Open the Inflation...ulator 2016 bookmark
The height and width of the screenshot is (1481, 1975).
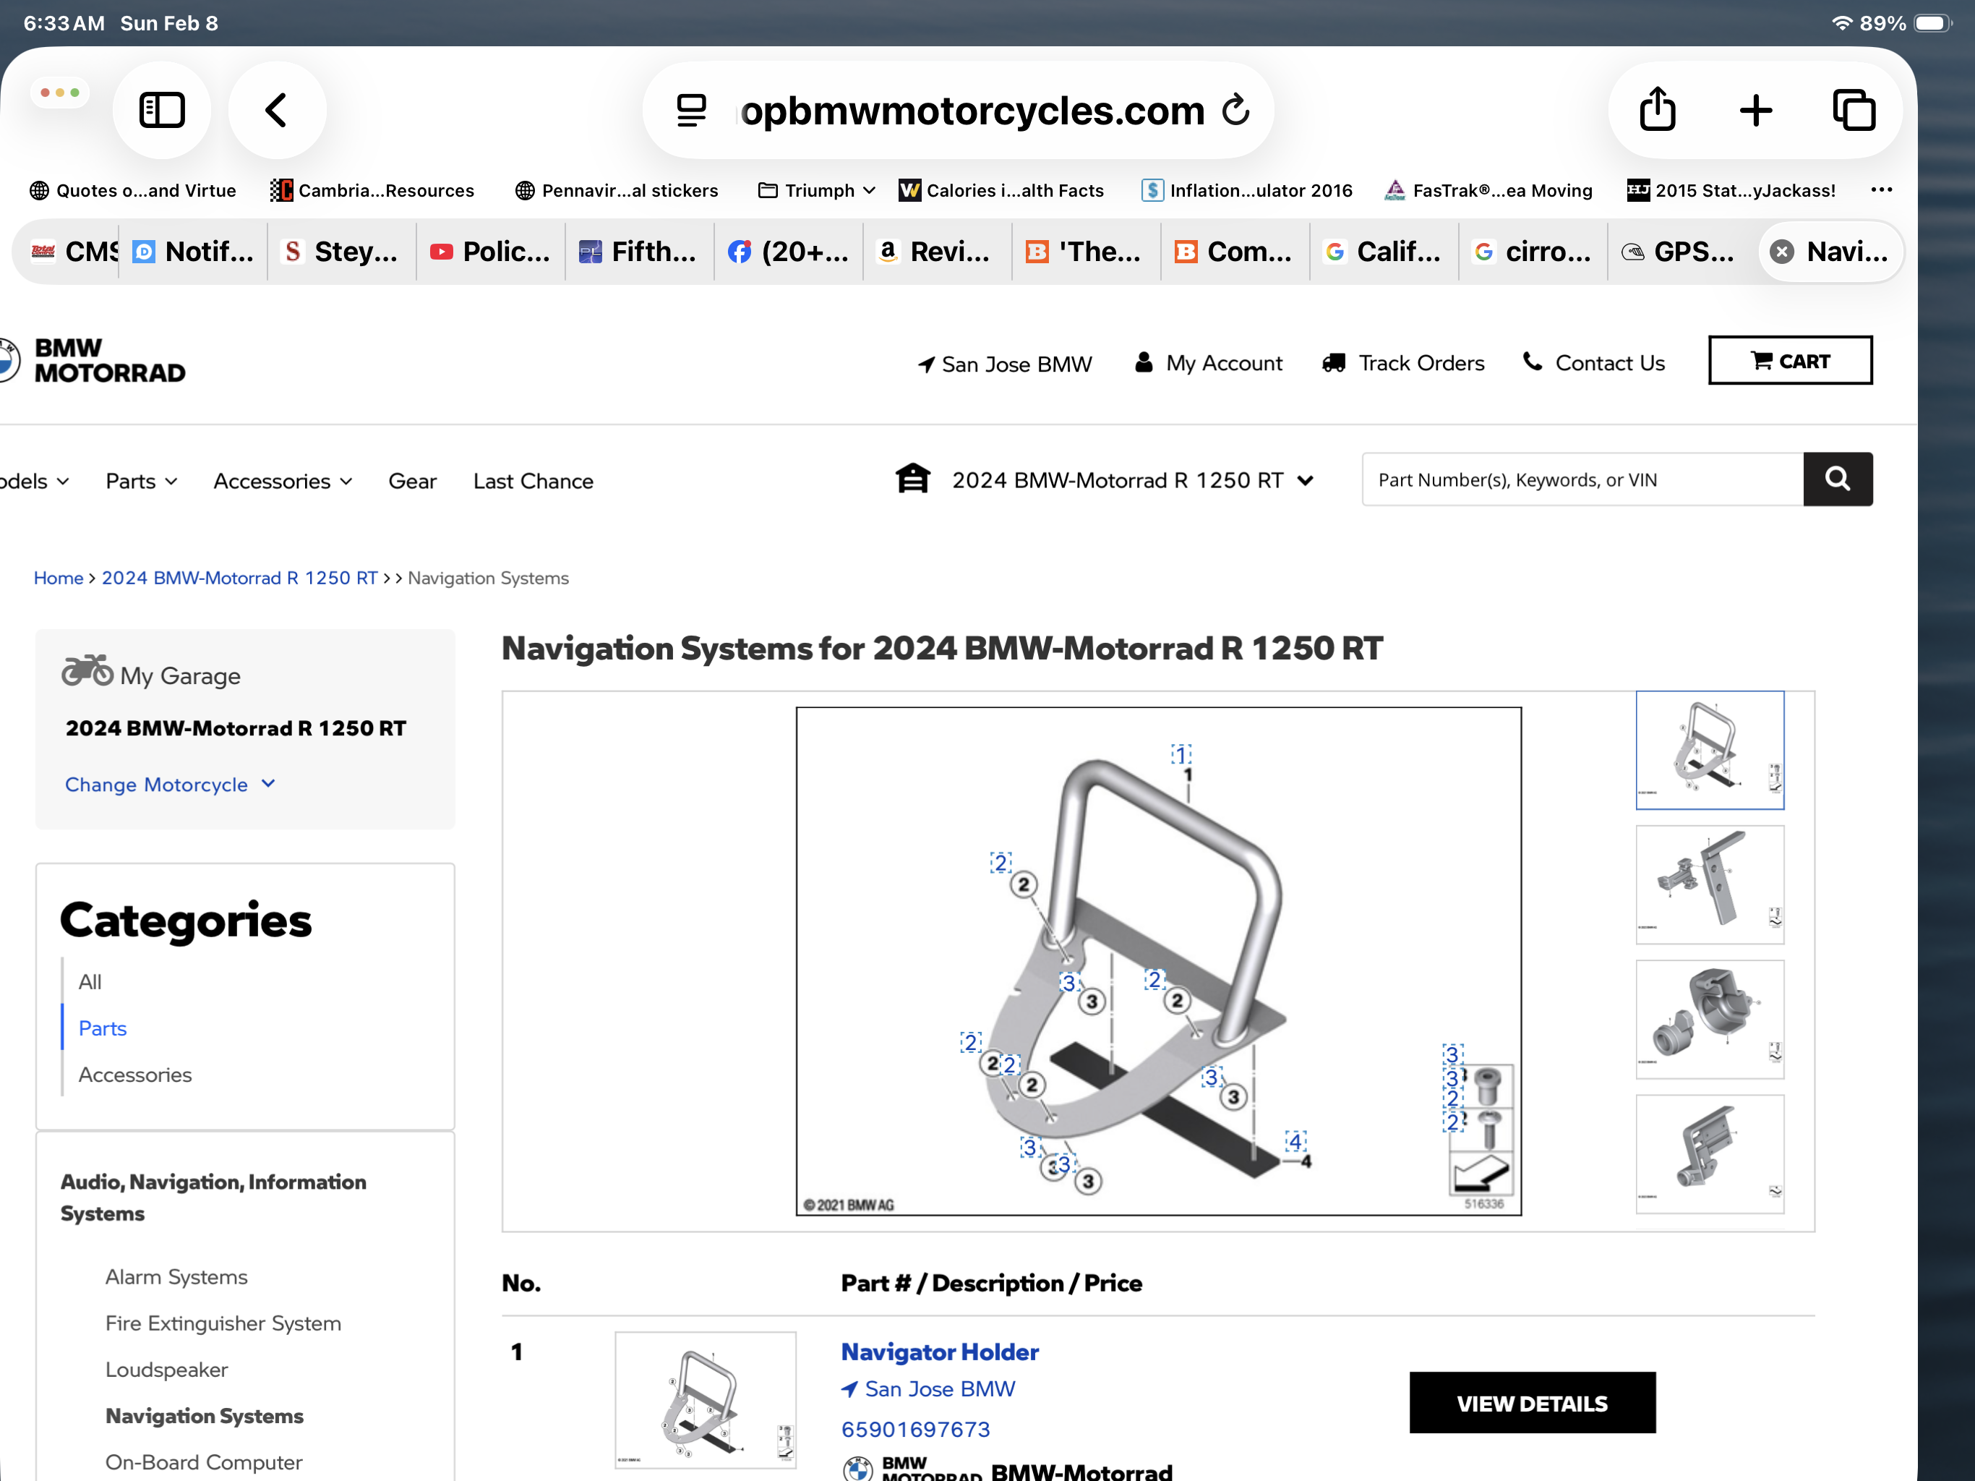click(x=1246, y=190)
